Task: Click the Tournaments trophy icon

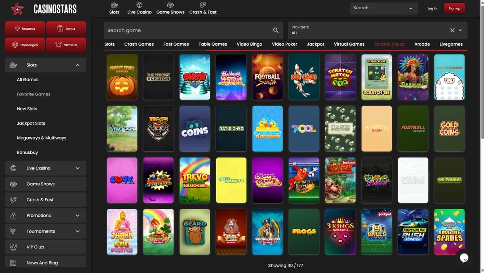Action: click(13, 231)
